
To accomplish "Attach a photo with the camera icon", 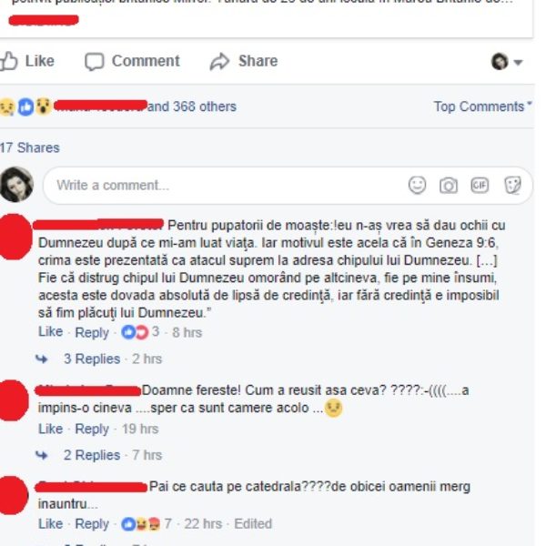I will (x=448, y=186).
